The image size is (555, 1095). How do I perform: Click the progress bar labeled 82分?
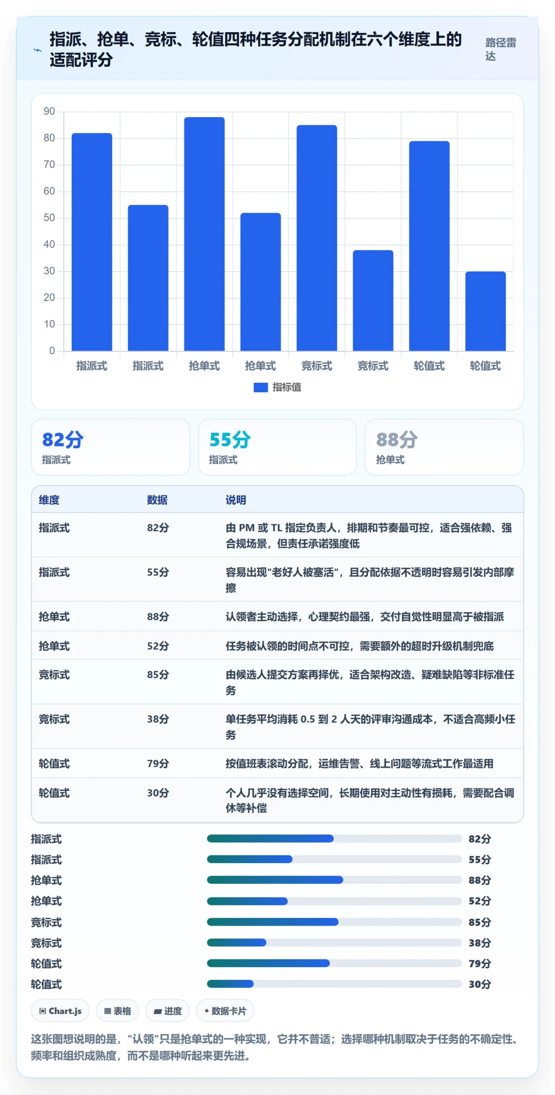click(x=335, y=838)
